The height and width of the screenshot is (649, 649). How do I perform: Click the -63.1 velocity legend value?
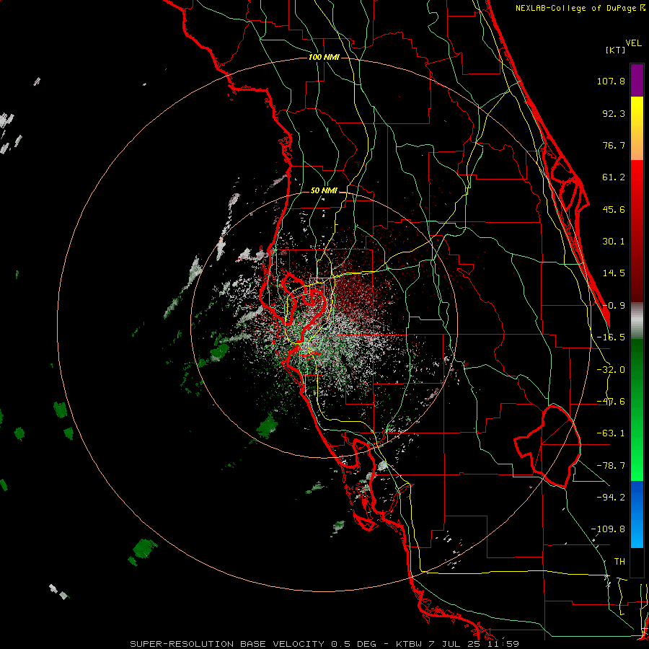611,433
